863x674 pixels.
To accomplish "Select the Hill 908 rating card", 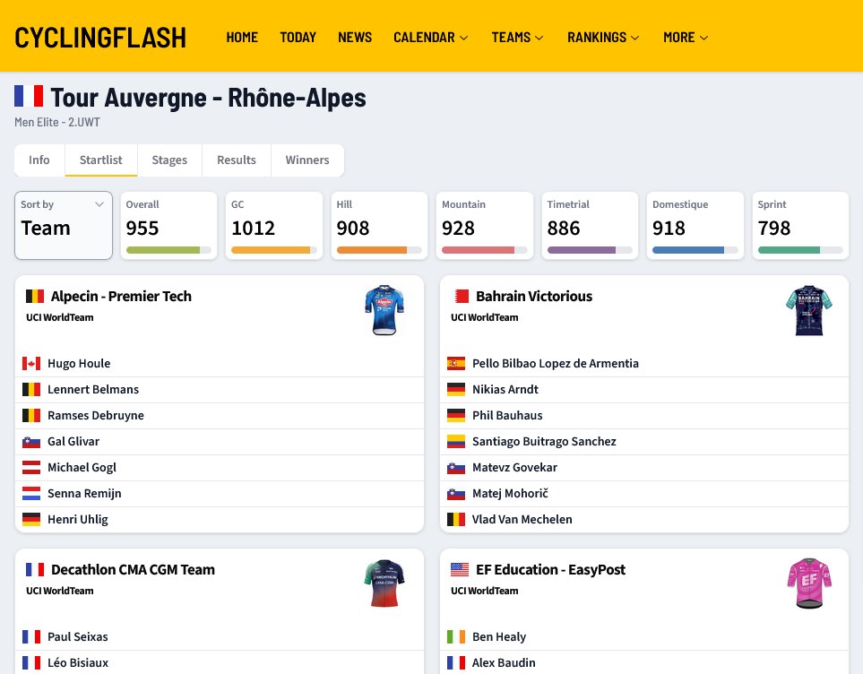I will (x=379, y=225).
